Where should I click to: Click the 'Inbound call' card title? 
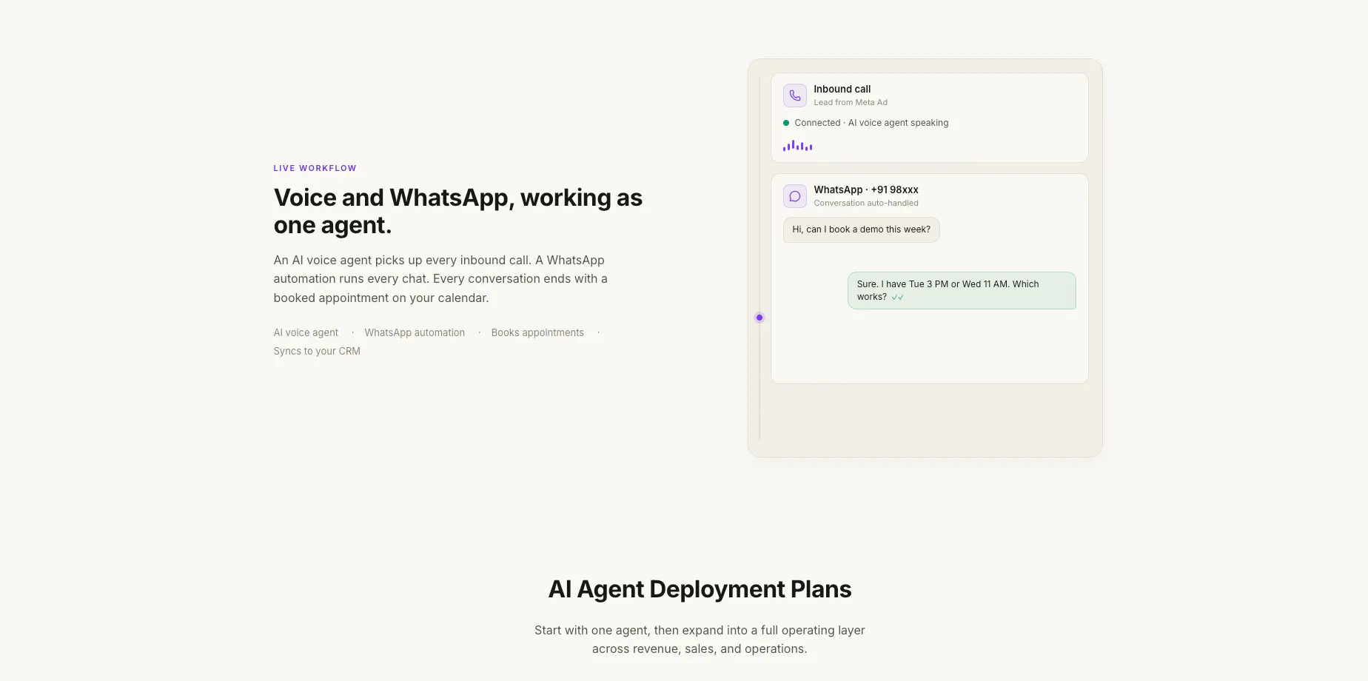point(842,89)
